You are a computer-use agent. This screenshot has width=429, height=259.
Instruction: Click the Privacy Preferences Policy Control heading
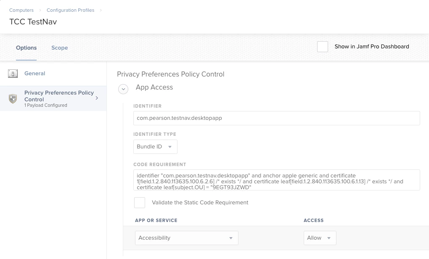(x=171, y=74)
